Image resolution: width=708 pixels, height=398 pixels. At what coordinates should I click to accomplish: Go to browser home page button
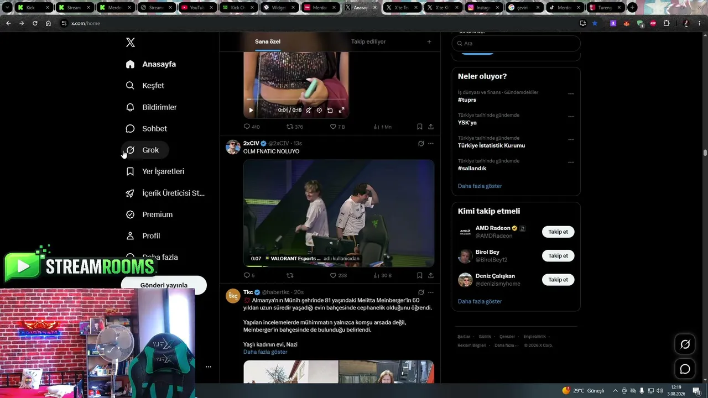[x=48, y=23]
